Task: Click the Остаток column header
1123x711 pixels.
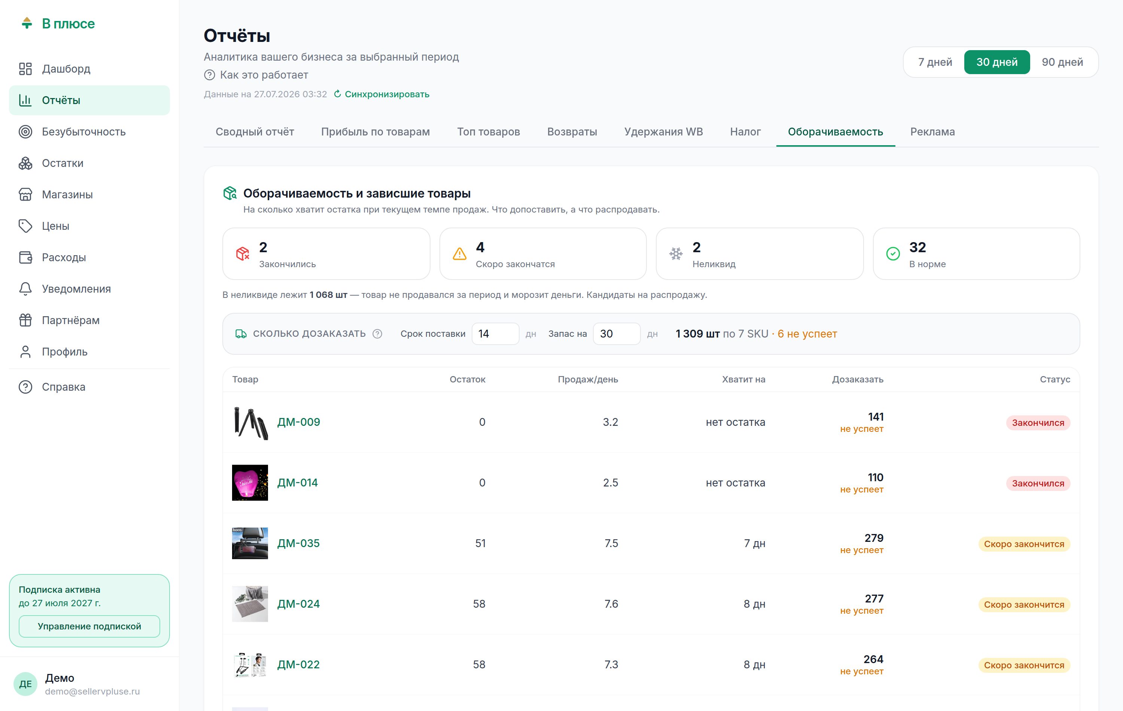Action: tap(467, 379)
